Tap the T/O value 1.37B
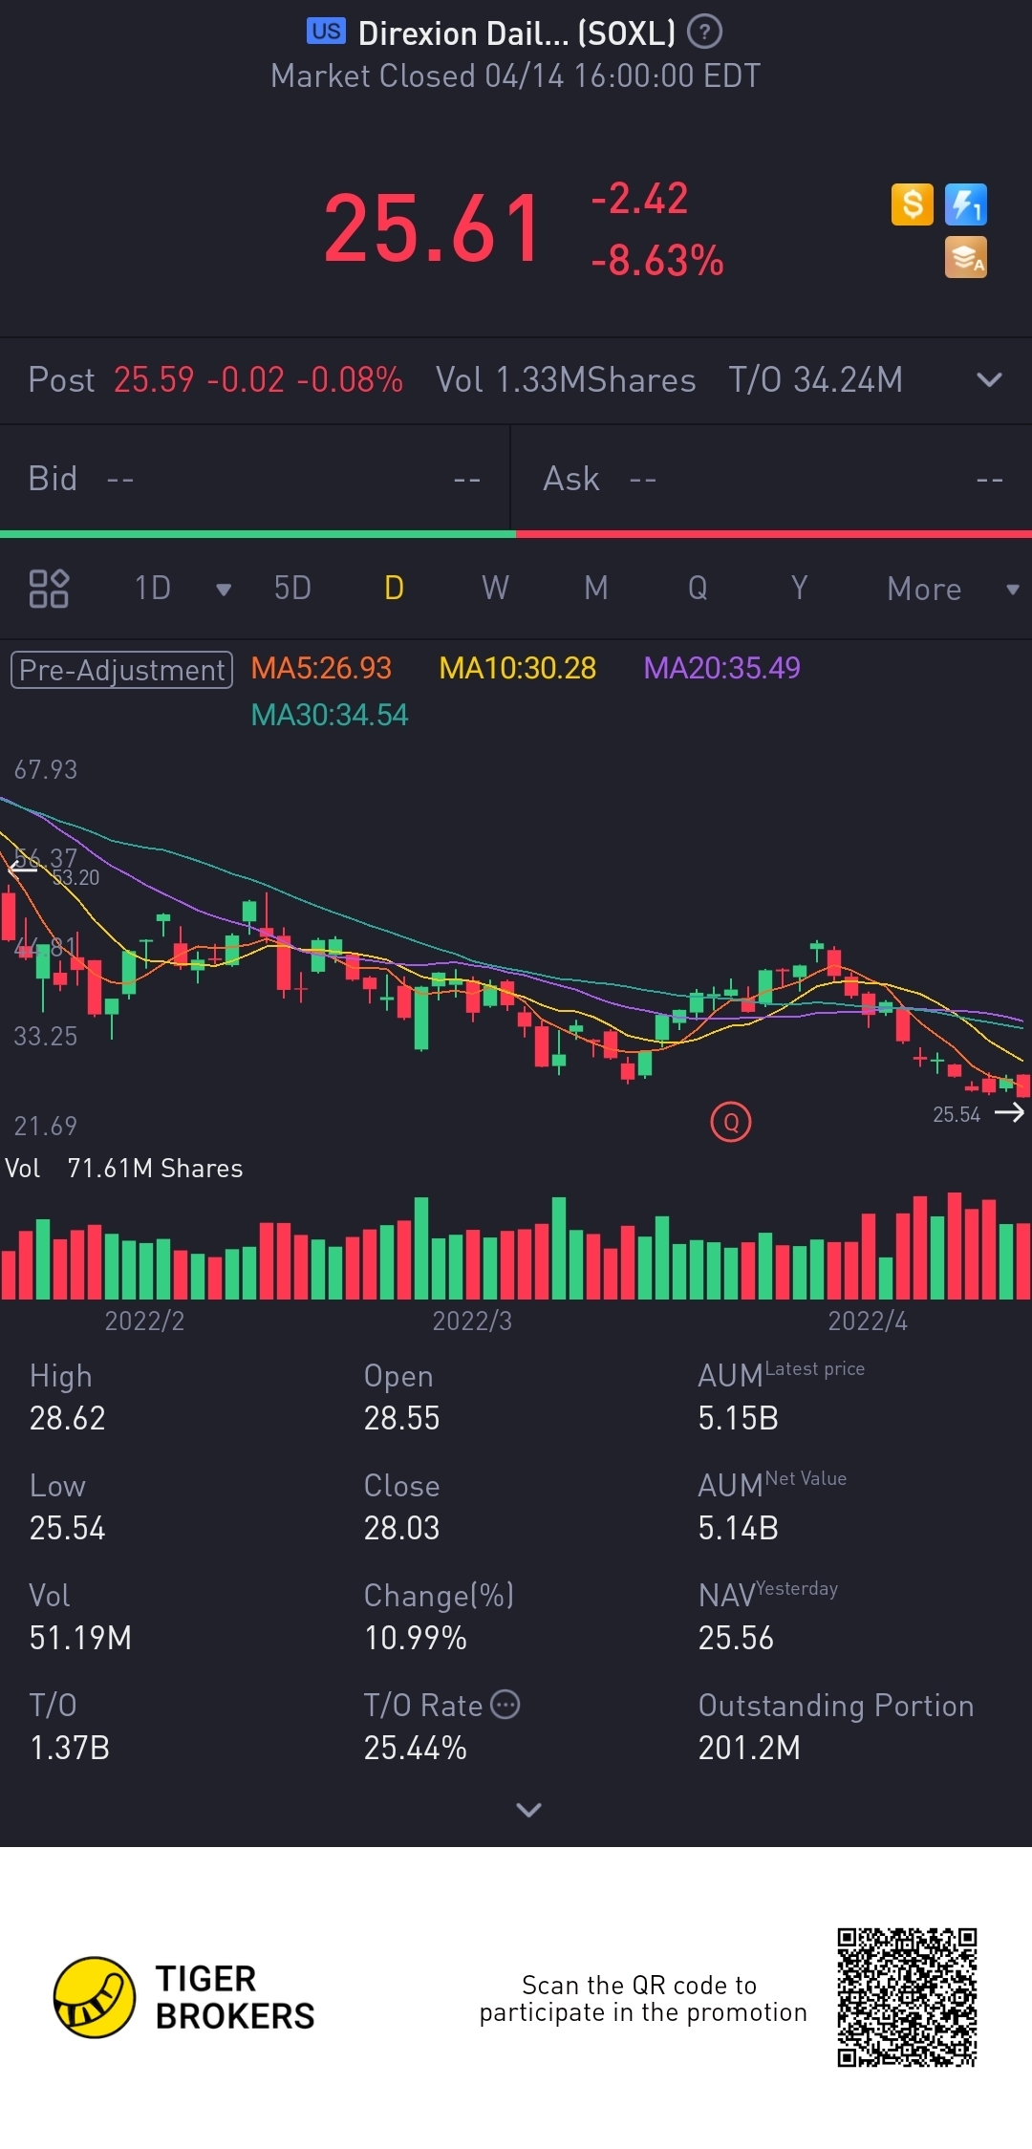The image size is (1032, 2149). coord(70,1748)
